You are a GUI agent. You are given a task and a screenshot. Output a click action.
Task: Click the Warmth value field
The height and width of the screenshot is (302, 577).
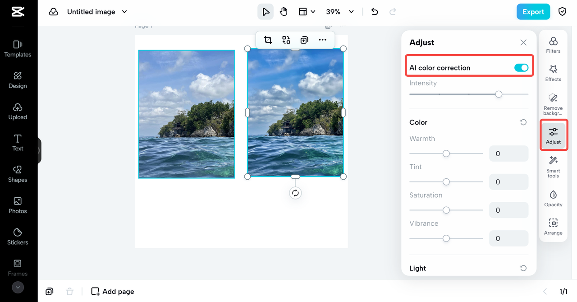pyautogui.click(x=508, y=153)
